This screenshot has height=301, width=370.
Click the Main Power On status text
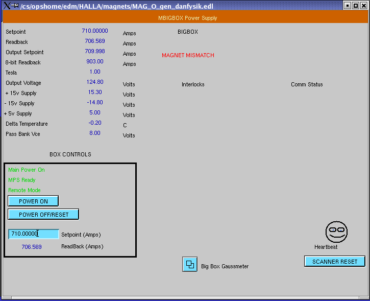click(27, 170)
